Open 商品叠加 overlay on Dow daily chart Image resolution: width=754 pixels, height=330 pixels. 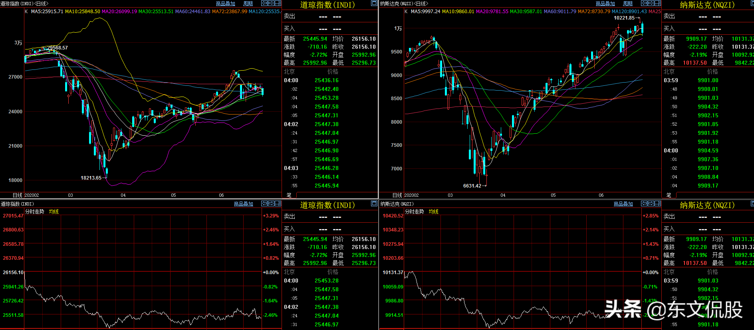click(x=226, y=4)
